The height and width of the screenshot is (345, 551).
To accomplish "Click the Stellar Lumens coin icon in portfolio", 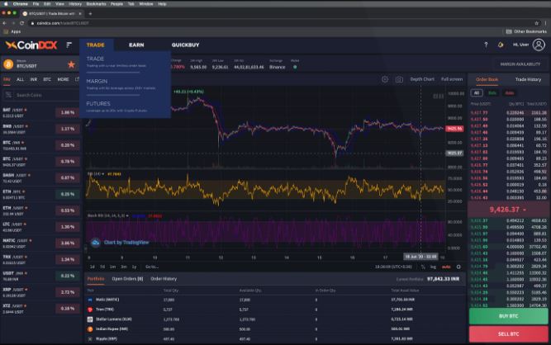I will 90,319.
